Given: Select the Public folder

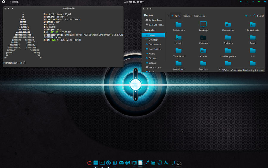Looking at the screenshot, I should (253, 39).
